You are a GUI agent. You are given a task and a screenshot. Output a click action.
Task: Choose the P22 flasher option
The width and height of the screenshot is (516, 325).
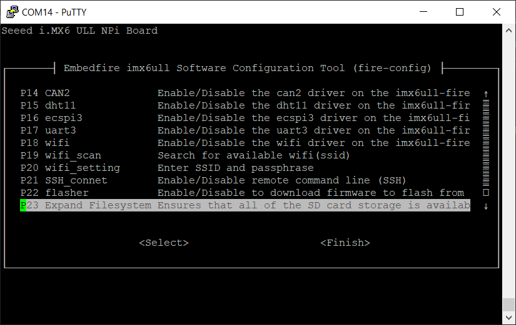pyautogui.click(x=245, y=193)
